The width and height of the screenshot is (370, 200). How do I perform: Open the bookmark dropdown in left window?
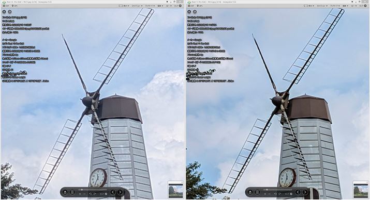[151, 6]
